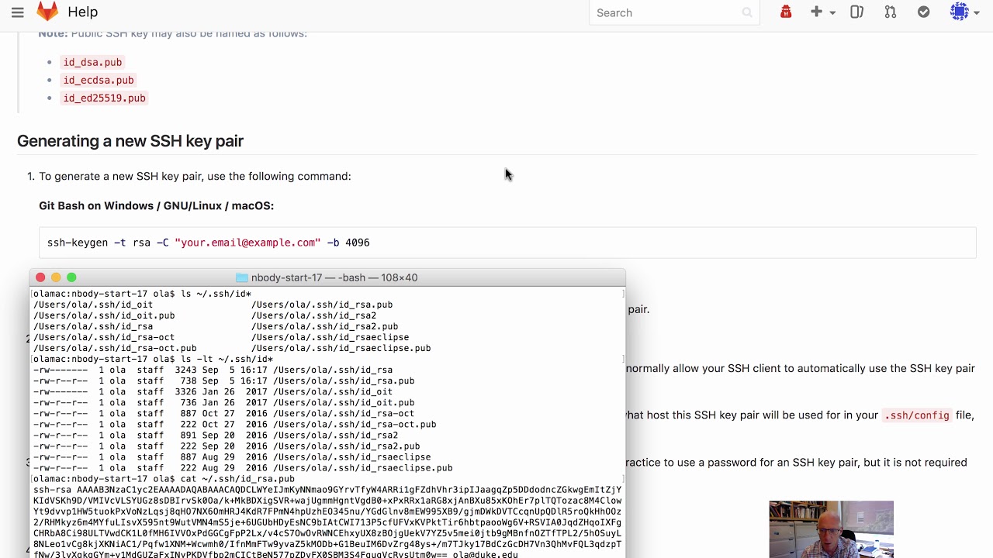
Task: Minimize terminal with yellow button
Action: pyautogui.click(x=56, y=277)
